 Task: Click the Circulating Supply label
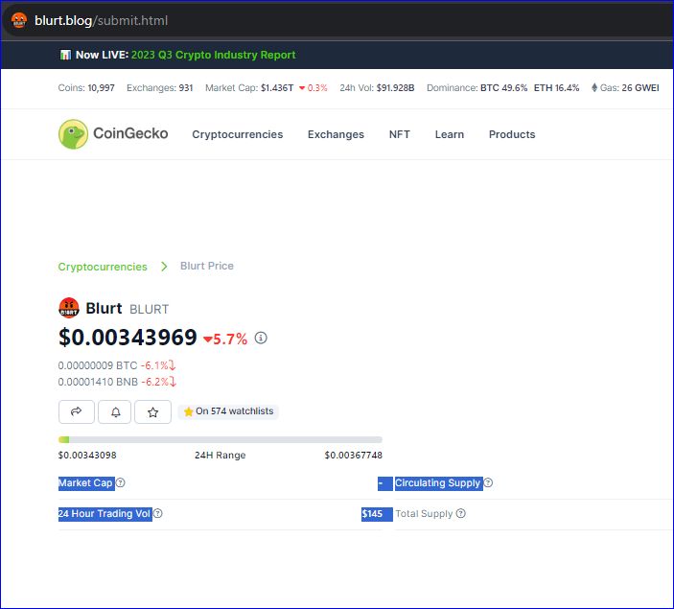coord(437,483)
